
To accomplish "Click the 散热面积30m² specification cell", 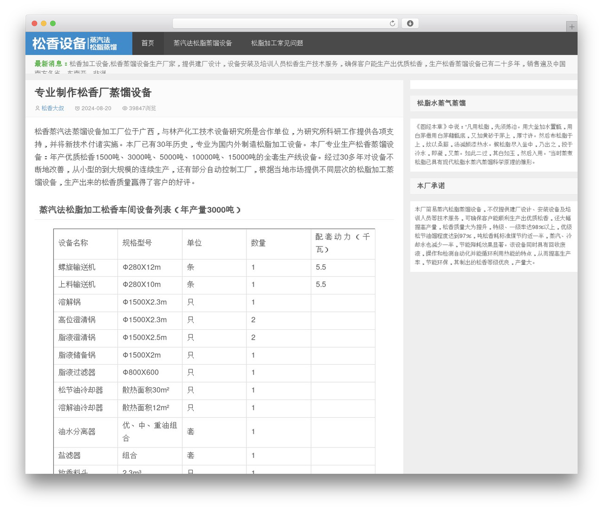I will coord(150,390).
